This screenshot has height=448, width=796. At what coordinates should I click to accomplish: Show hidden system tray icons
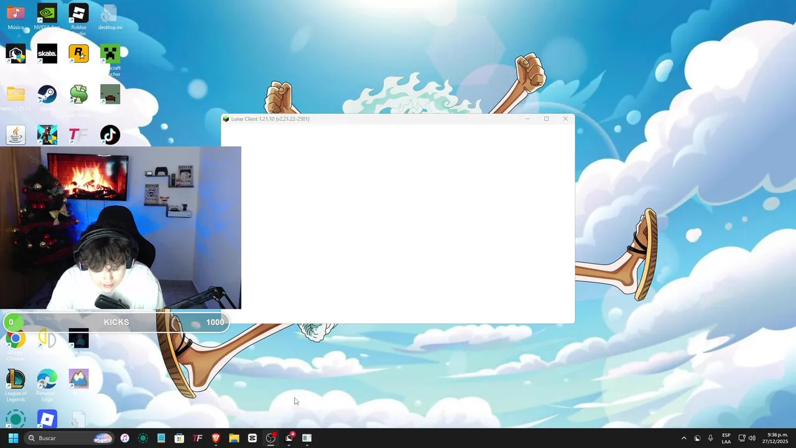(683, 438)
